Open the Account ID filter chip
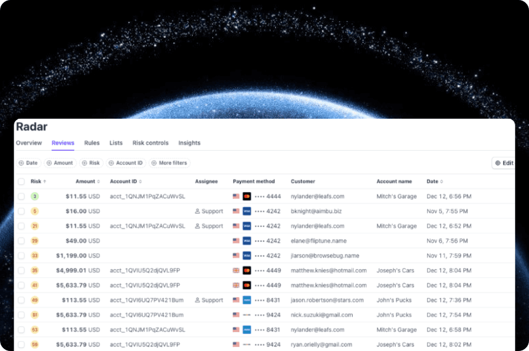This screenshot has height=351, width=529. [125, 163]
